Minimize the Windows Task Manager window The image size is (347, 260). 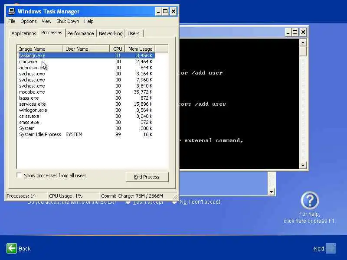(158, 12)
